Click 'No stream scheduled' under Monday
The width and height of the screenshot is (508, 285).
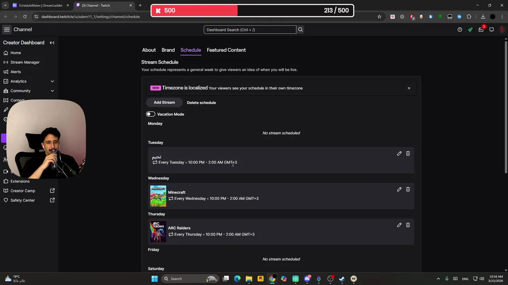coord(281,133)
